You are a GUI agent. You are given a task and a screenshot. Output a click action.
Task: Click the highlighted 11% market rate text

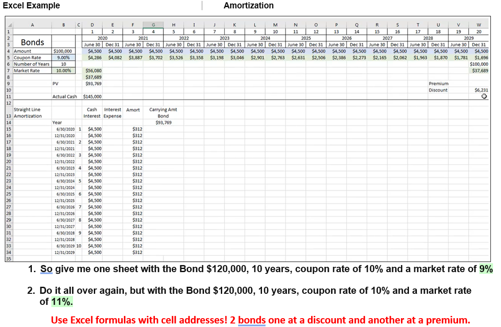(x=62, y=301)
